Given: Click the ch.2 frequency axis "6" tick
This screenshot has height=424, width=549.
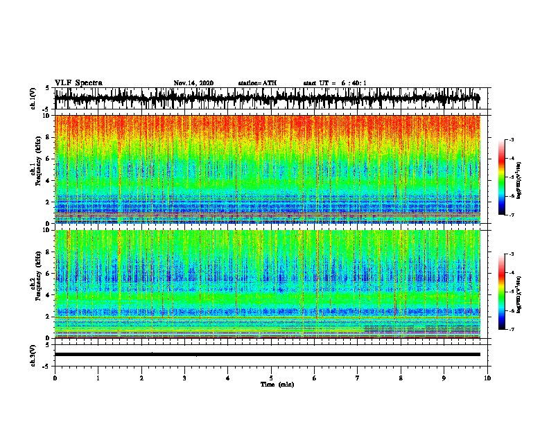Looking at the screenshot, I should tap(48, 274).
